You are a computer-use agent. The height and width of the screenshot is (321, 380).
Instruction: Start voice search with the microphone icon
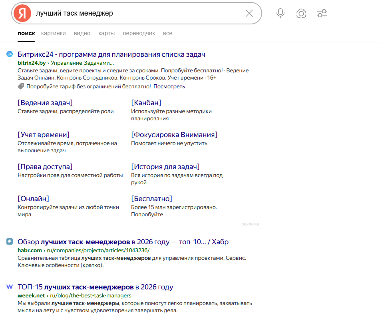[x=281, y=13]
